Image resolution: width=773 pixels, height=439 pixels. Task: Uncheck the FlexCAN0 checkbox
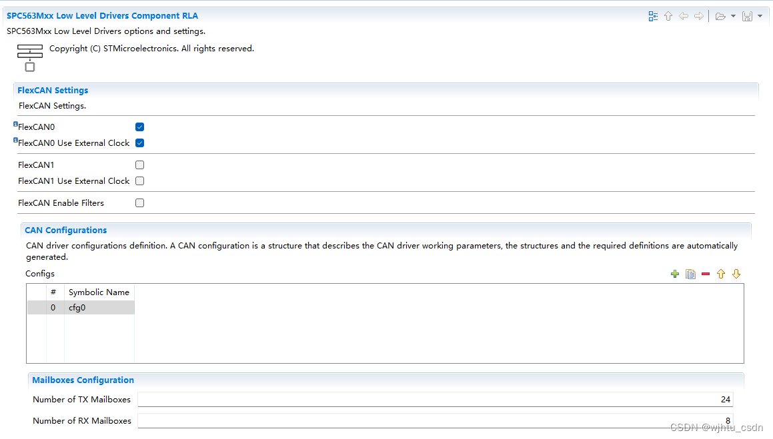139,127
